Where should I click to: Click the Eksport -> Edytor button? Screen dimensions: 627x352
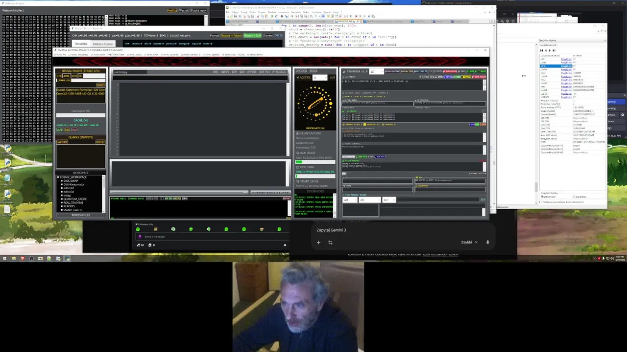232,36
